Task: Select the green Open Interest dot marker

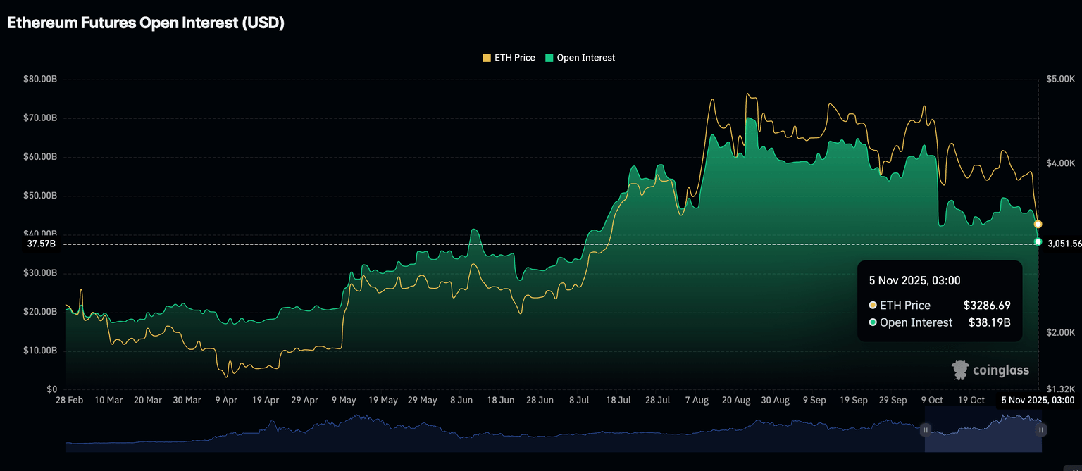Action: (1038, 241)
